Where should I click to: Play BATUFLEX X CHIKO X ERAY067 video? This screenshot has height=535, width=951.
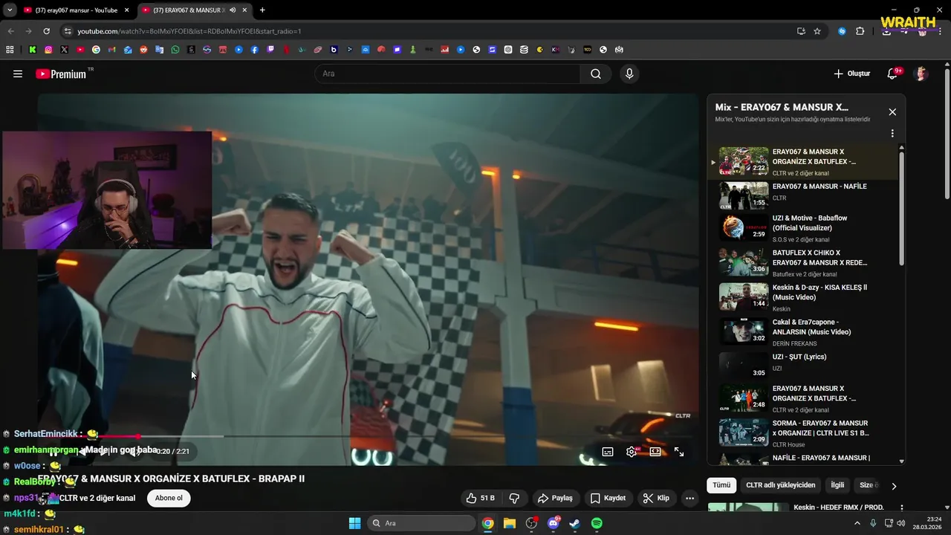[805, 263]
